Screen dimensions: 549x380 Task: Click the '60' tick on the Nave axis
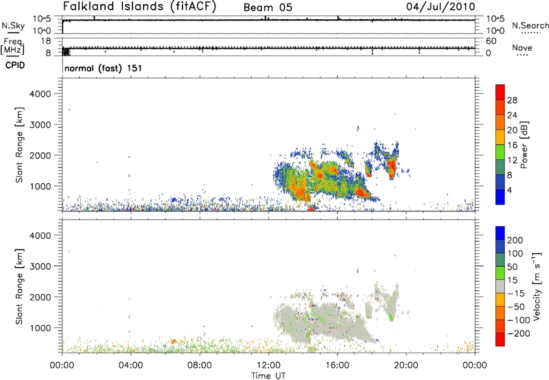pos(491,41)
